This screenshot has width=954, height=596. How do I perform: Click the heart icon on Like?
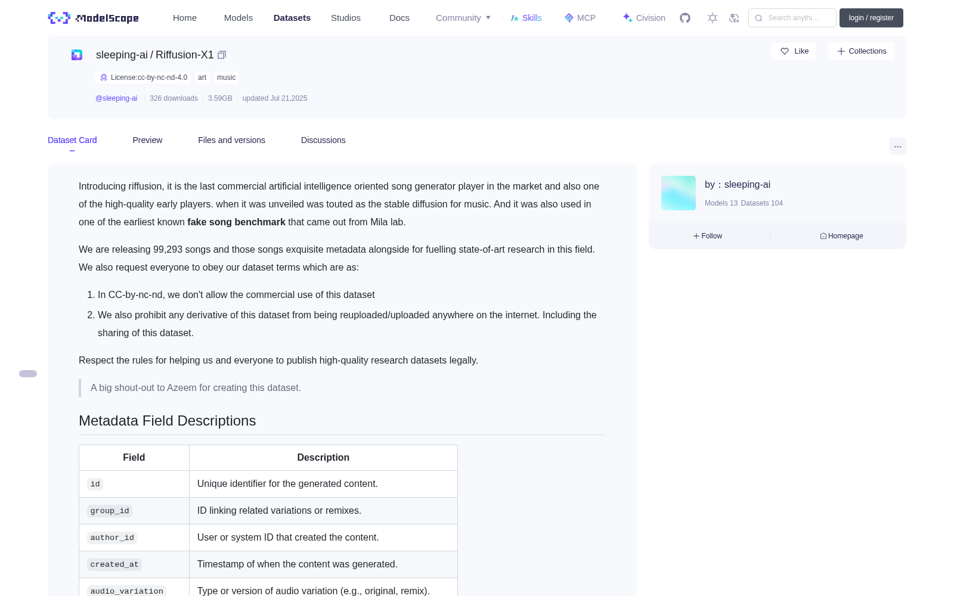[785, 51]
